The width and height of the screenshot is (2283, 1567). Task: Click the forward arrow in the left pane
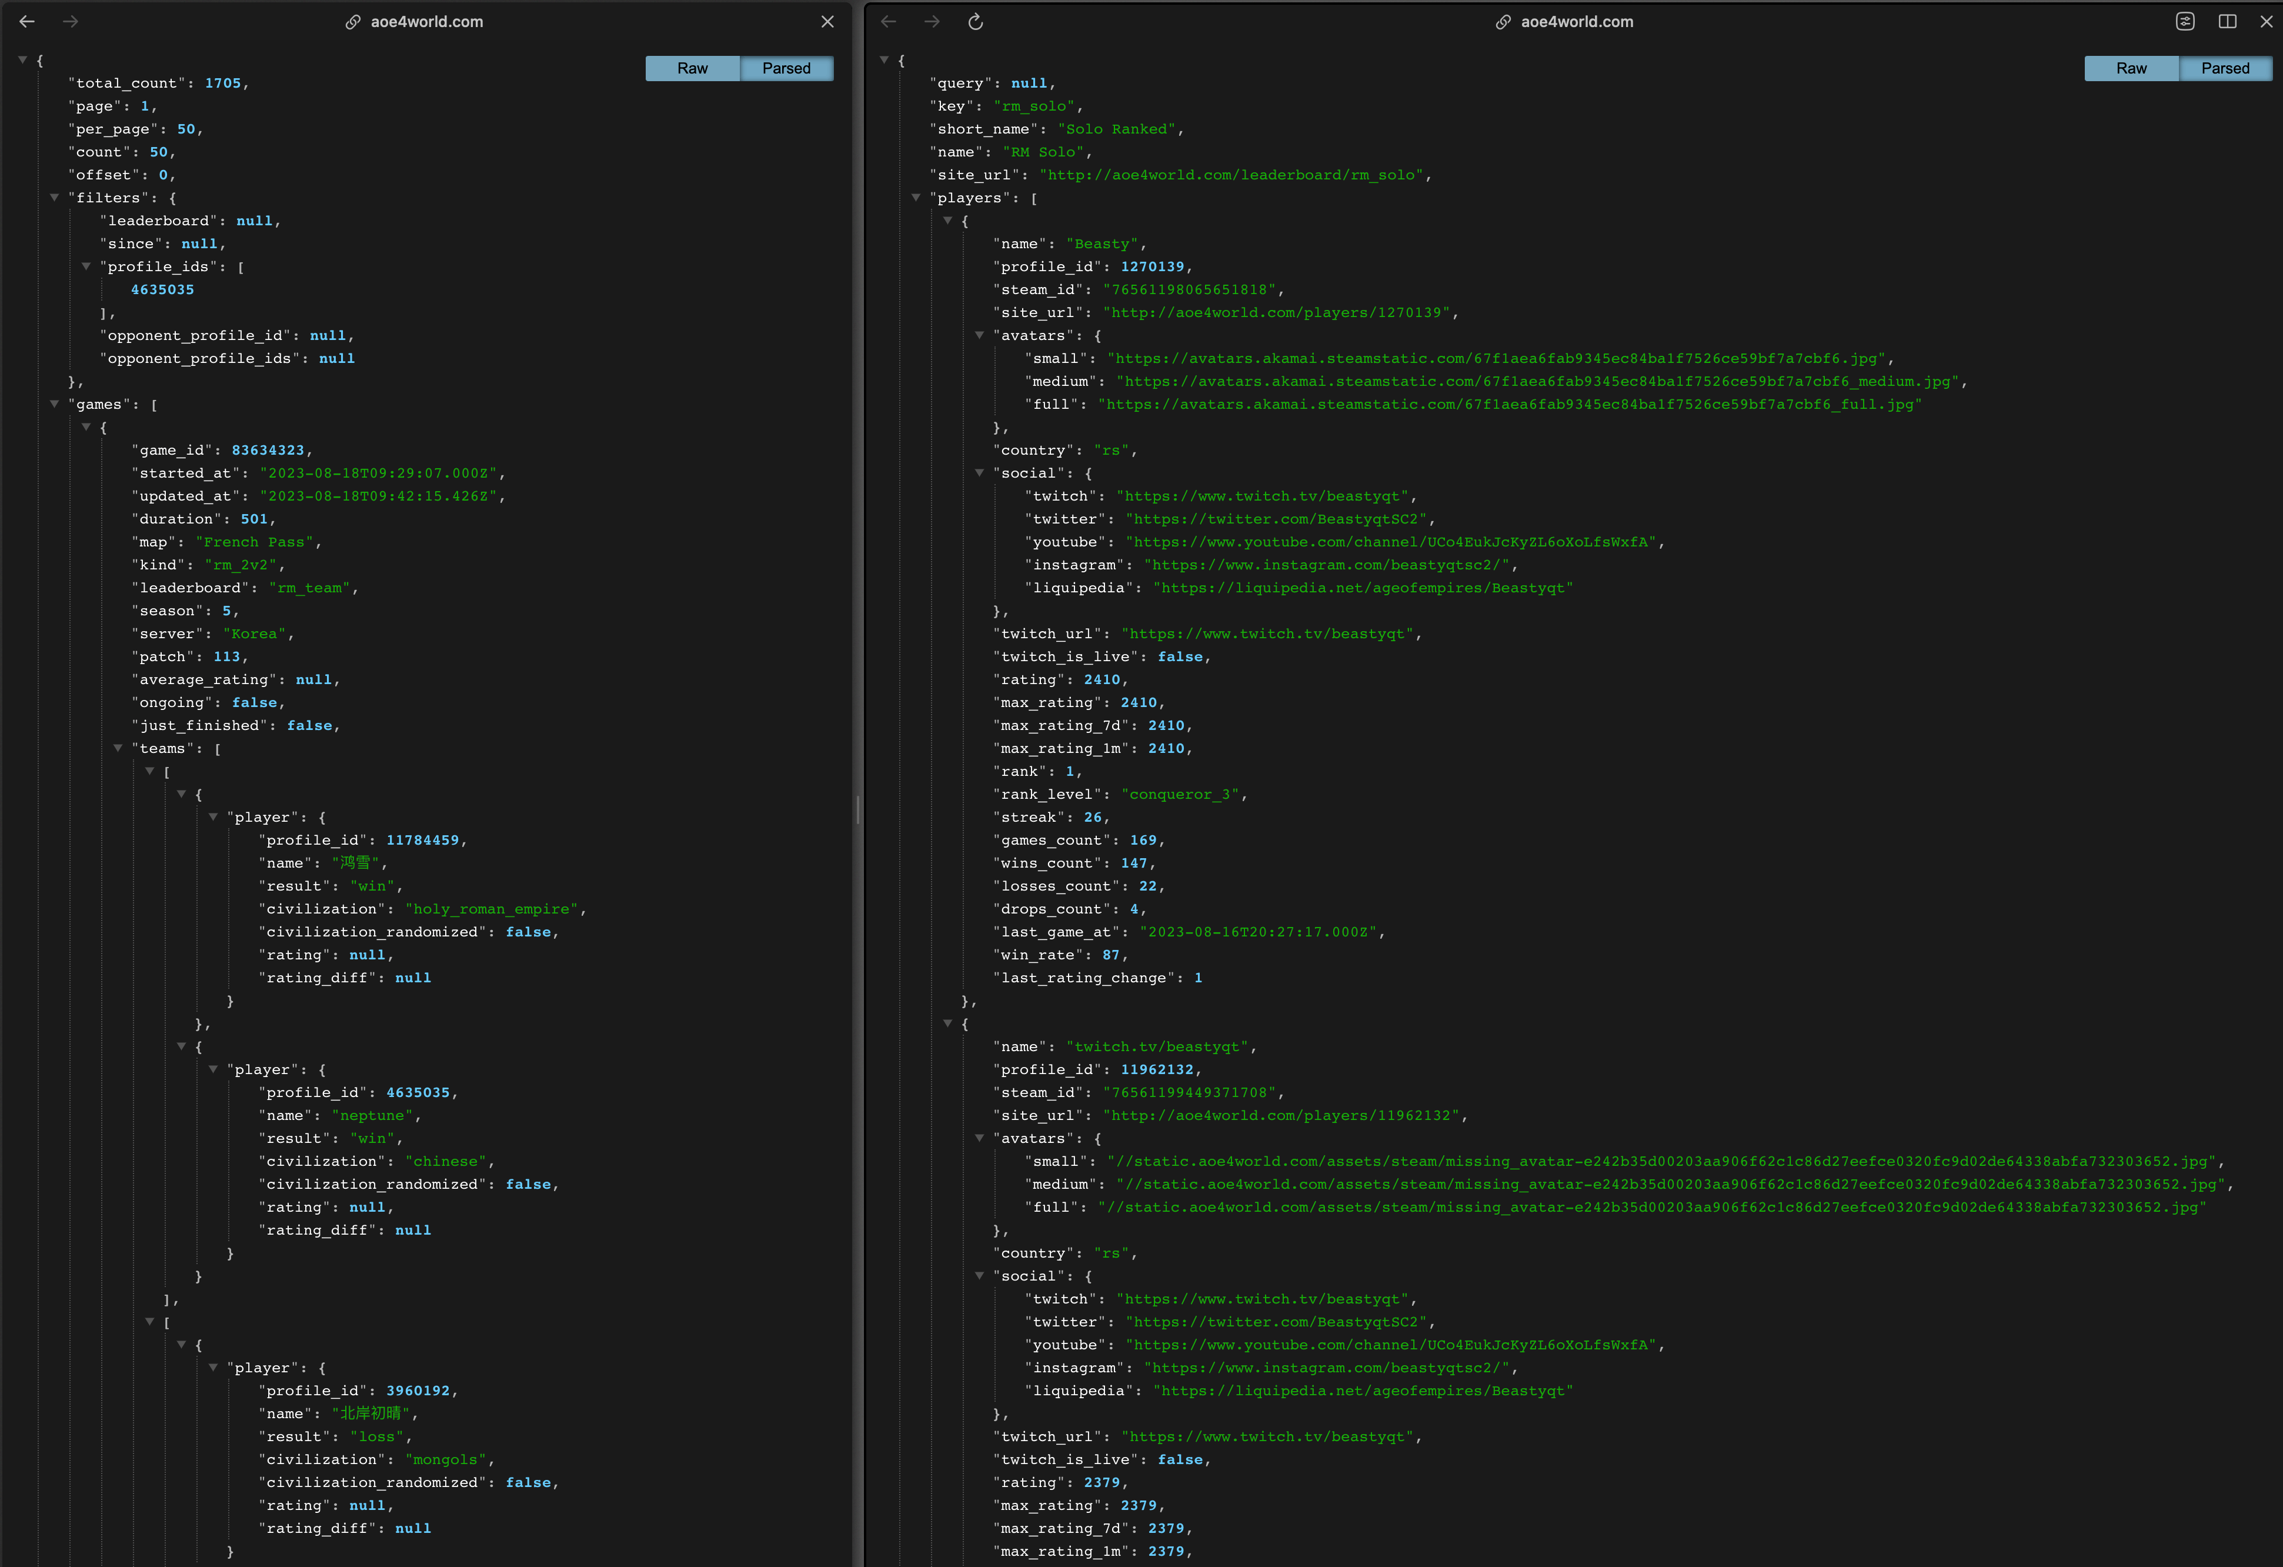pyautogui.click(x=71, y=22)
